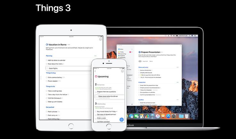
Task: Check off Do a practice run with Eric
Action: click(139, 92)
